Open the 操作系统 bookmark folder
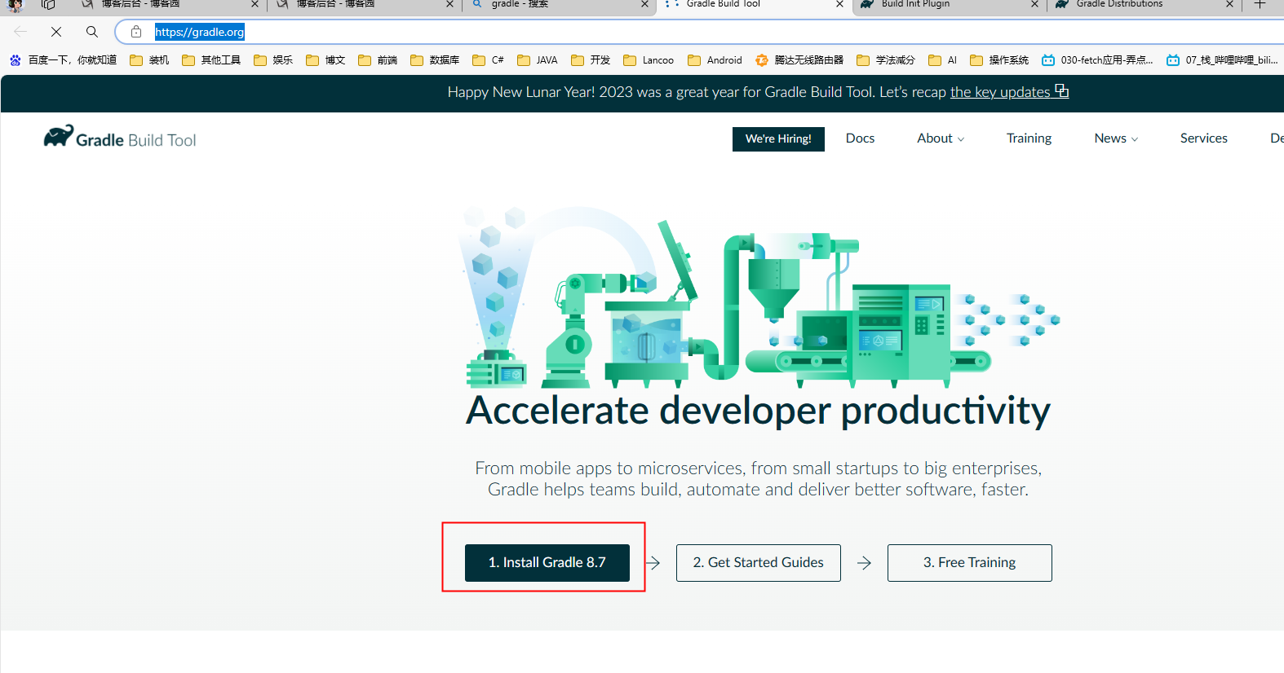1284x673 pixels. pos(999,60)
